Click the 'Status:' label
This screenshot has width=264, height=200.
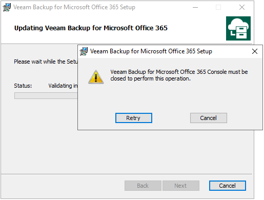(23, 86)
